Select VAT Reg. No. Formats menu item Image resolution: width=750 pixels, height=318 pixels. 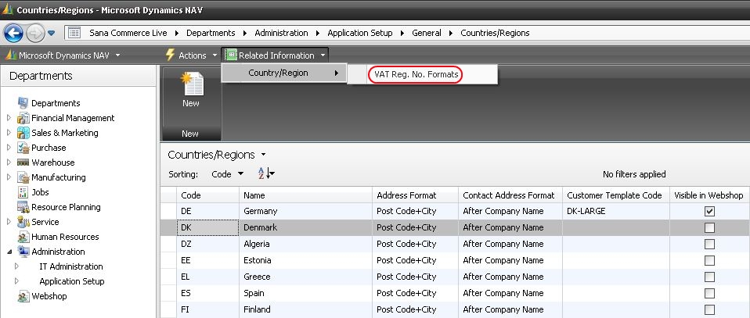click(416, 74)
